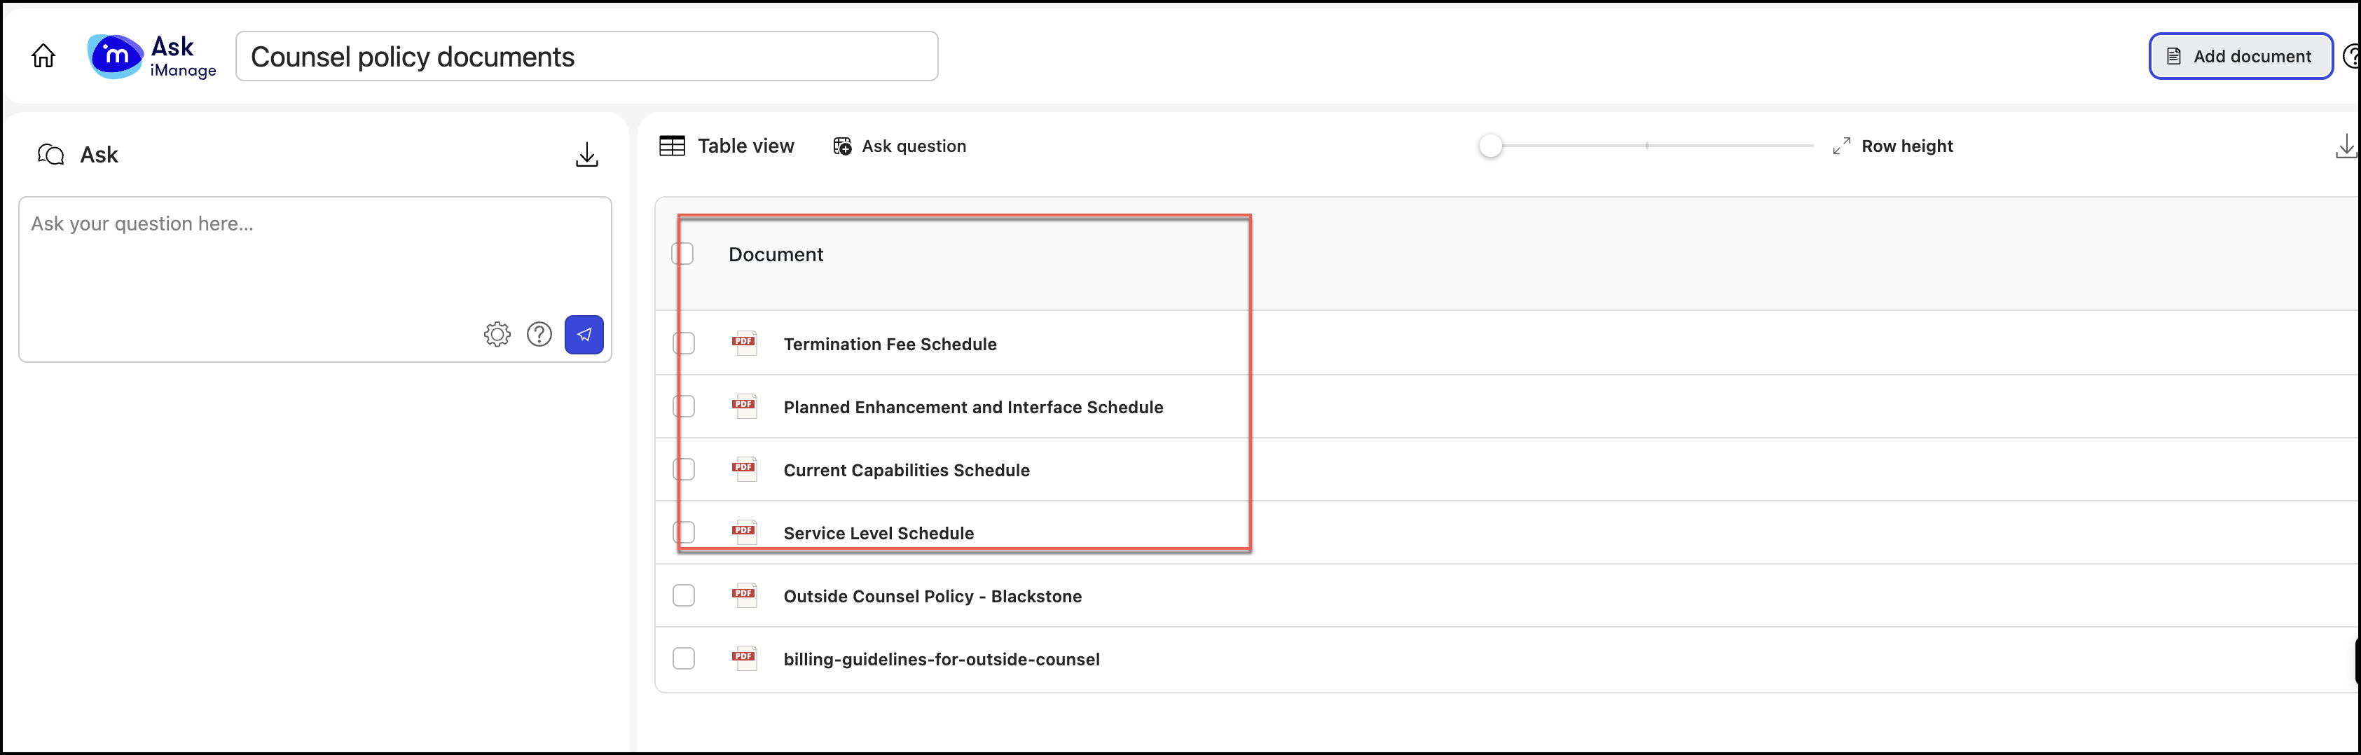
Task: Switch to Table view
Action: click(x=727, y=146)
